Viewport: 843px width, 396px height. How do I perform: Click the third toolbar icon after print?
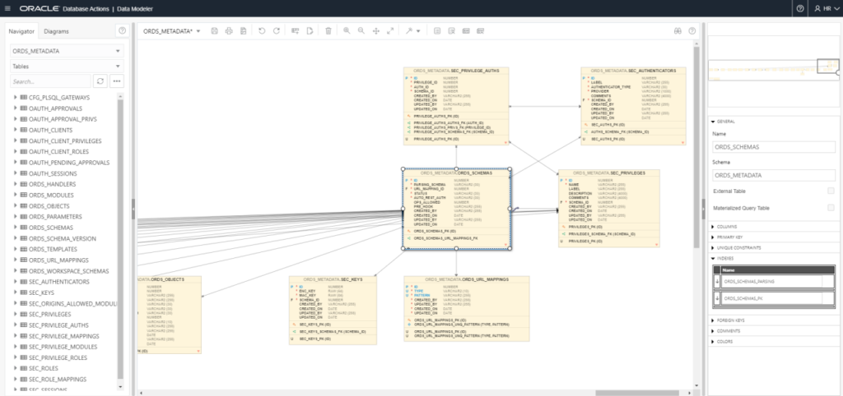click(243, 31)
